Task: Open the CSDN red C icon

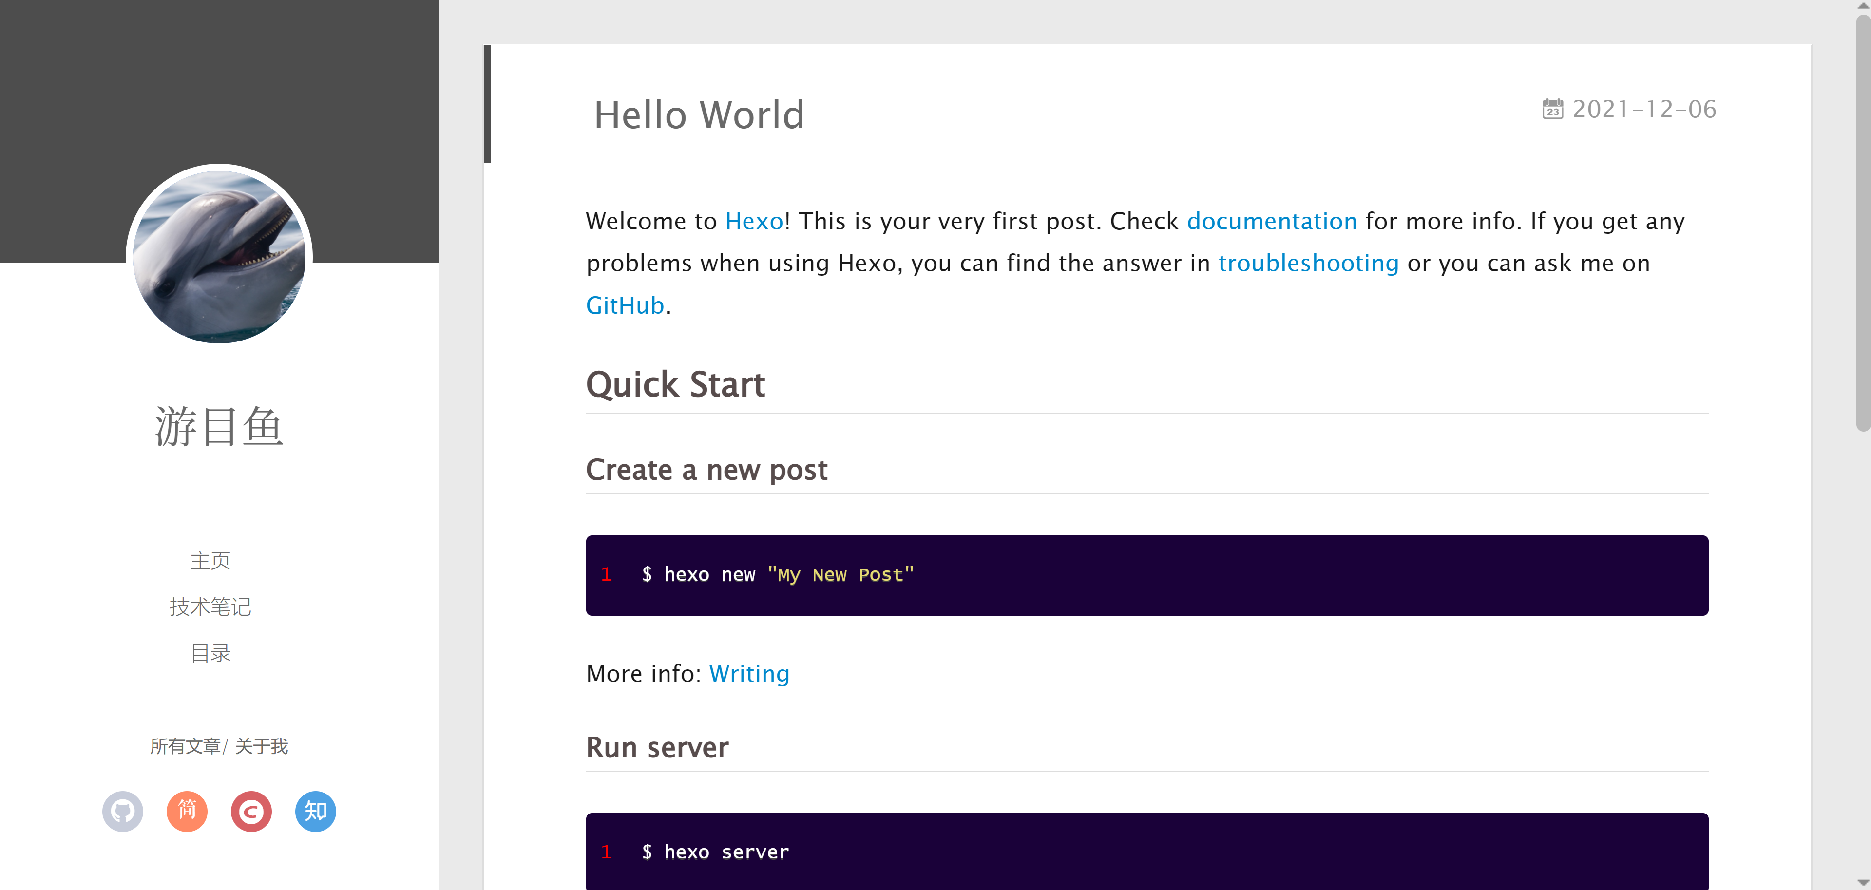Action: pyautogui.click(x=251, y=811)
